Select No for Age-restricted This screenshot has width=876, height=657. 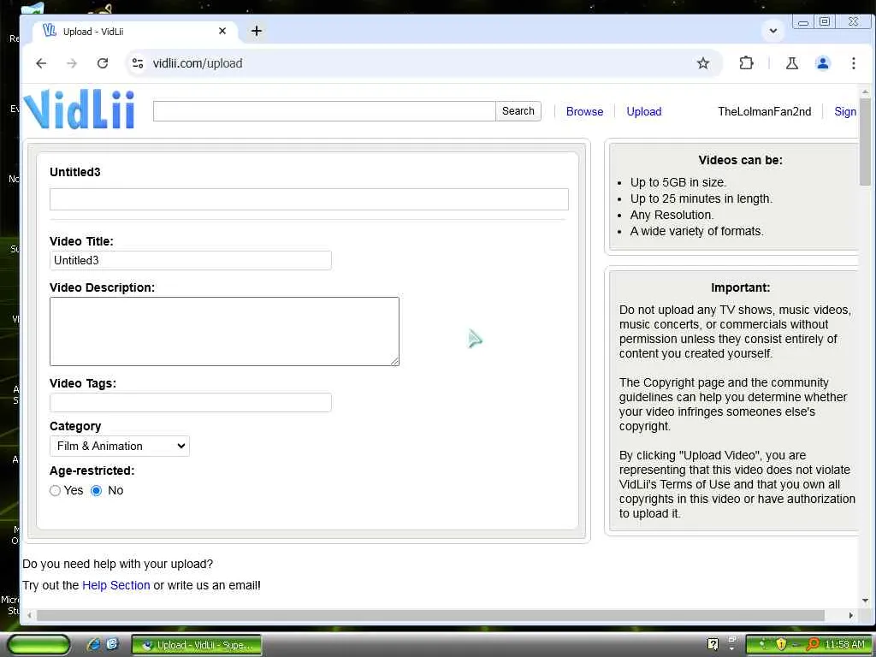tap(96, 490)
